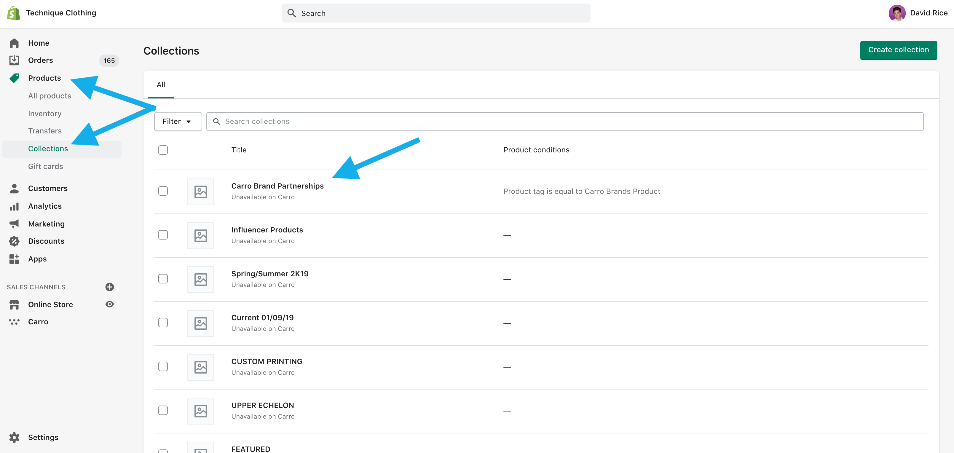Tick the Spring/Summer 2K19 checkbox
The image size is (954, 453).
tap(163, 279)
